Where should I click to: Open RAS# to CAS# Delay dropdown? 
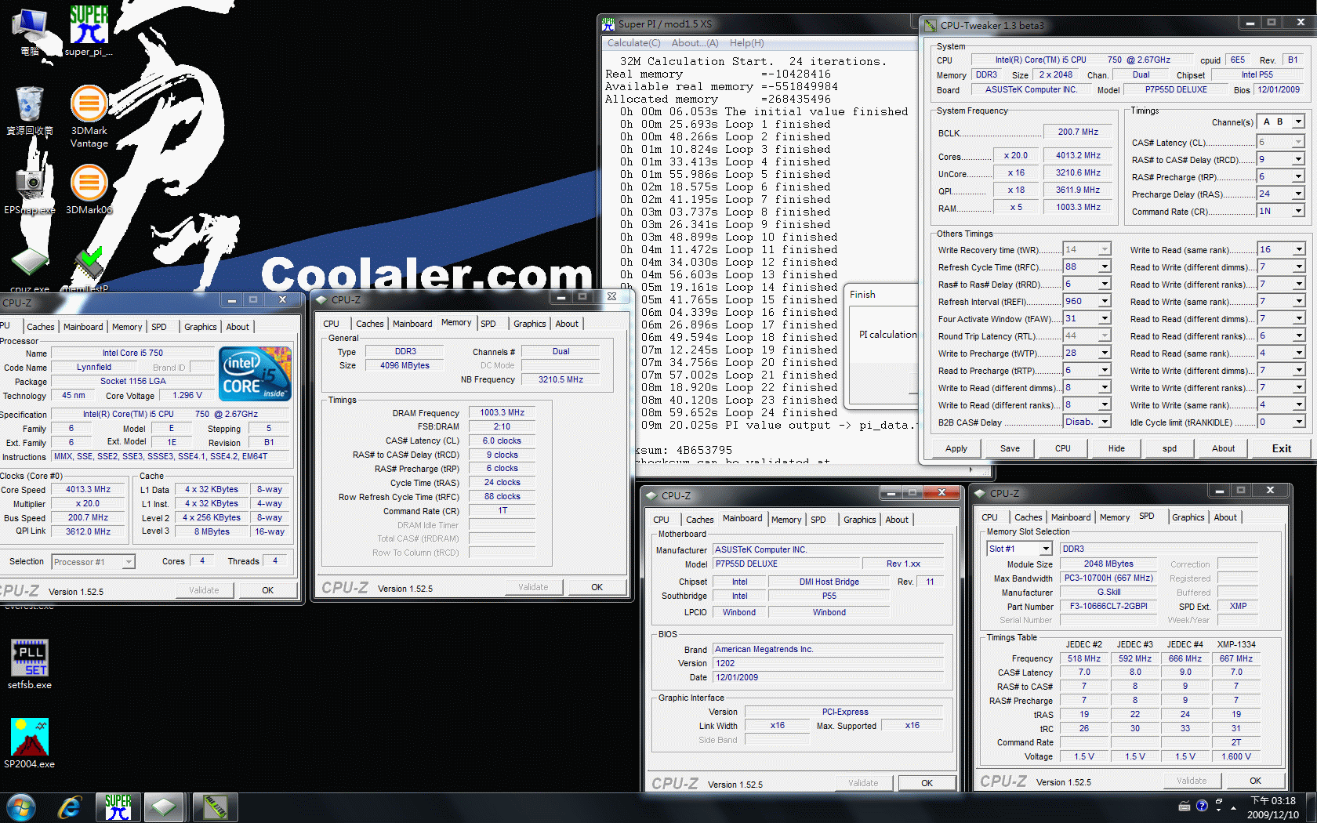[x=1298, y=160]
